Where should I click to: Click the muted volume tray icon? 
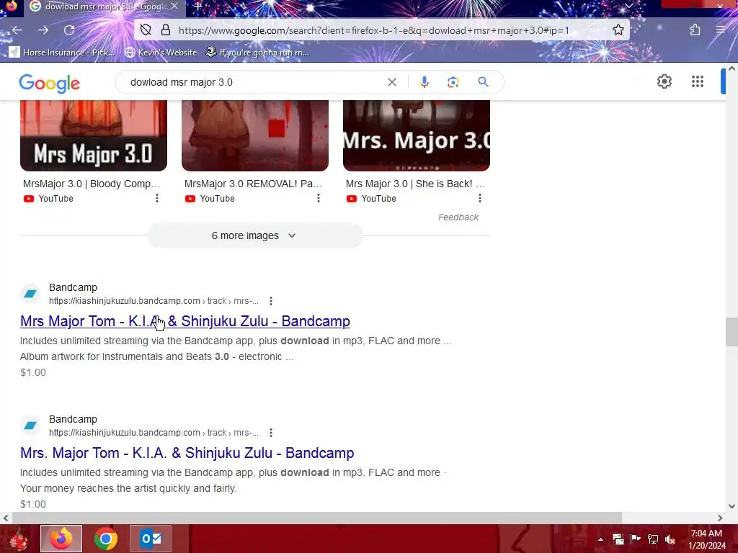coord(670,539)
